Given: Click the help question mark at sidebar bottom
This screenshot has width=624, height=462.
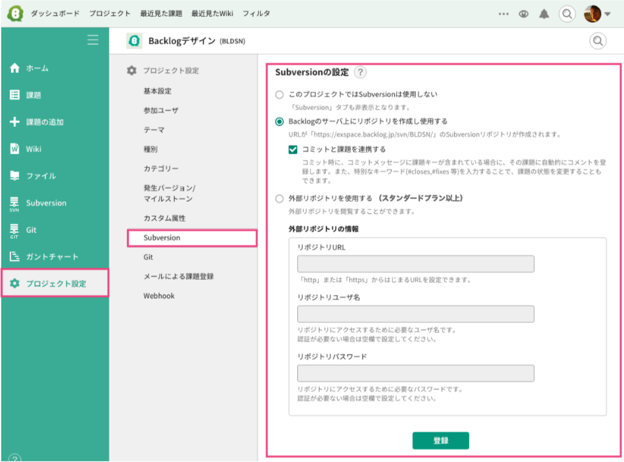Looking at the screenshot, I should click(15, 458).
